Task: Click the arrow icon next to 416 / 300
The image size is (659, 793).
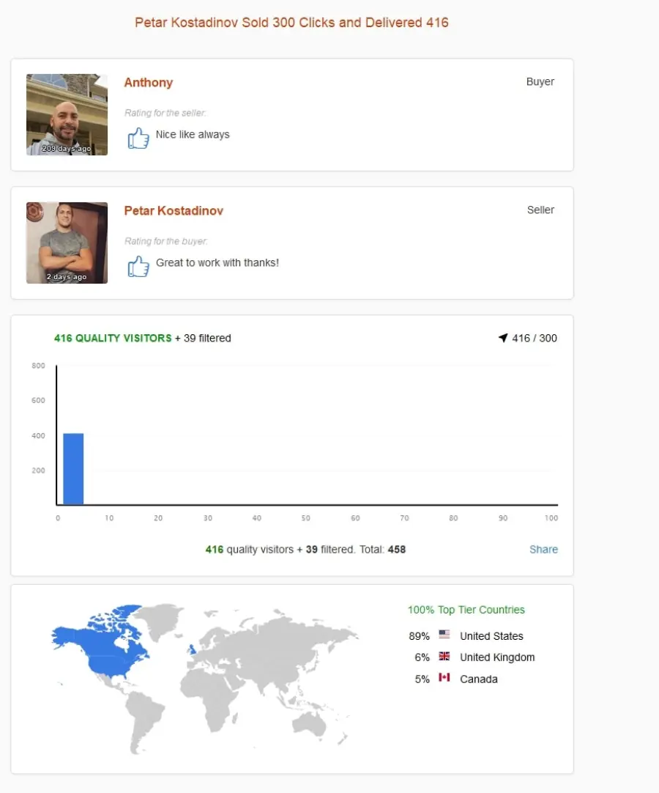Action: (503, 338)
